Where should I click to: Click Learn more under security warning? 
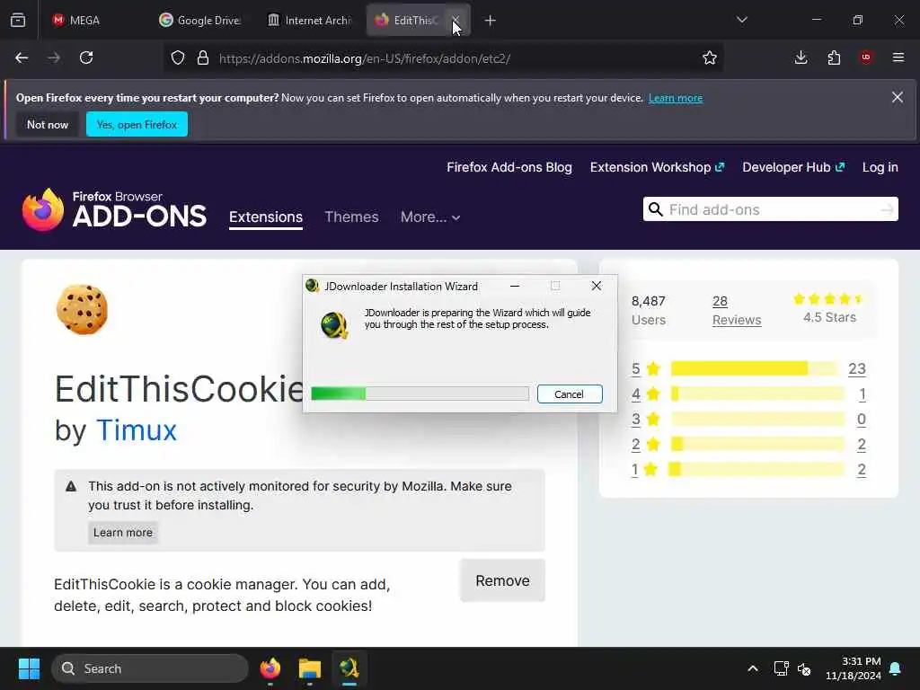(x=122, y=532)
